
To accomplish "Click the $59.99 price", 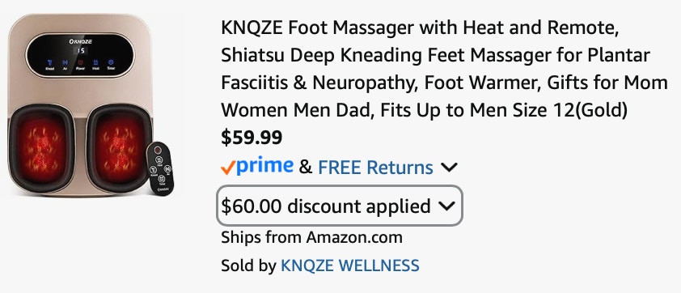I will tap(252, 138).
